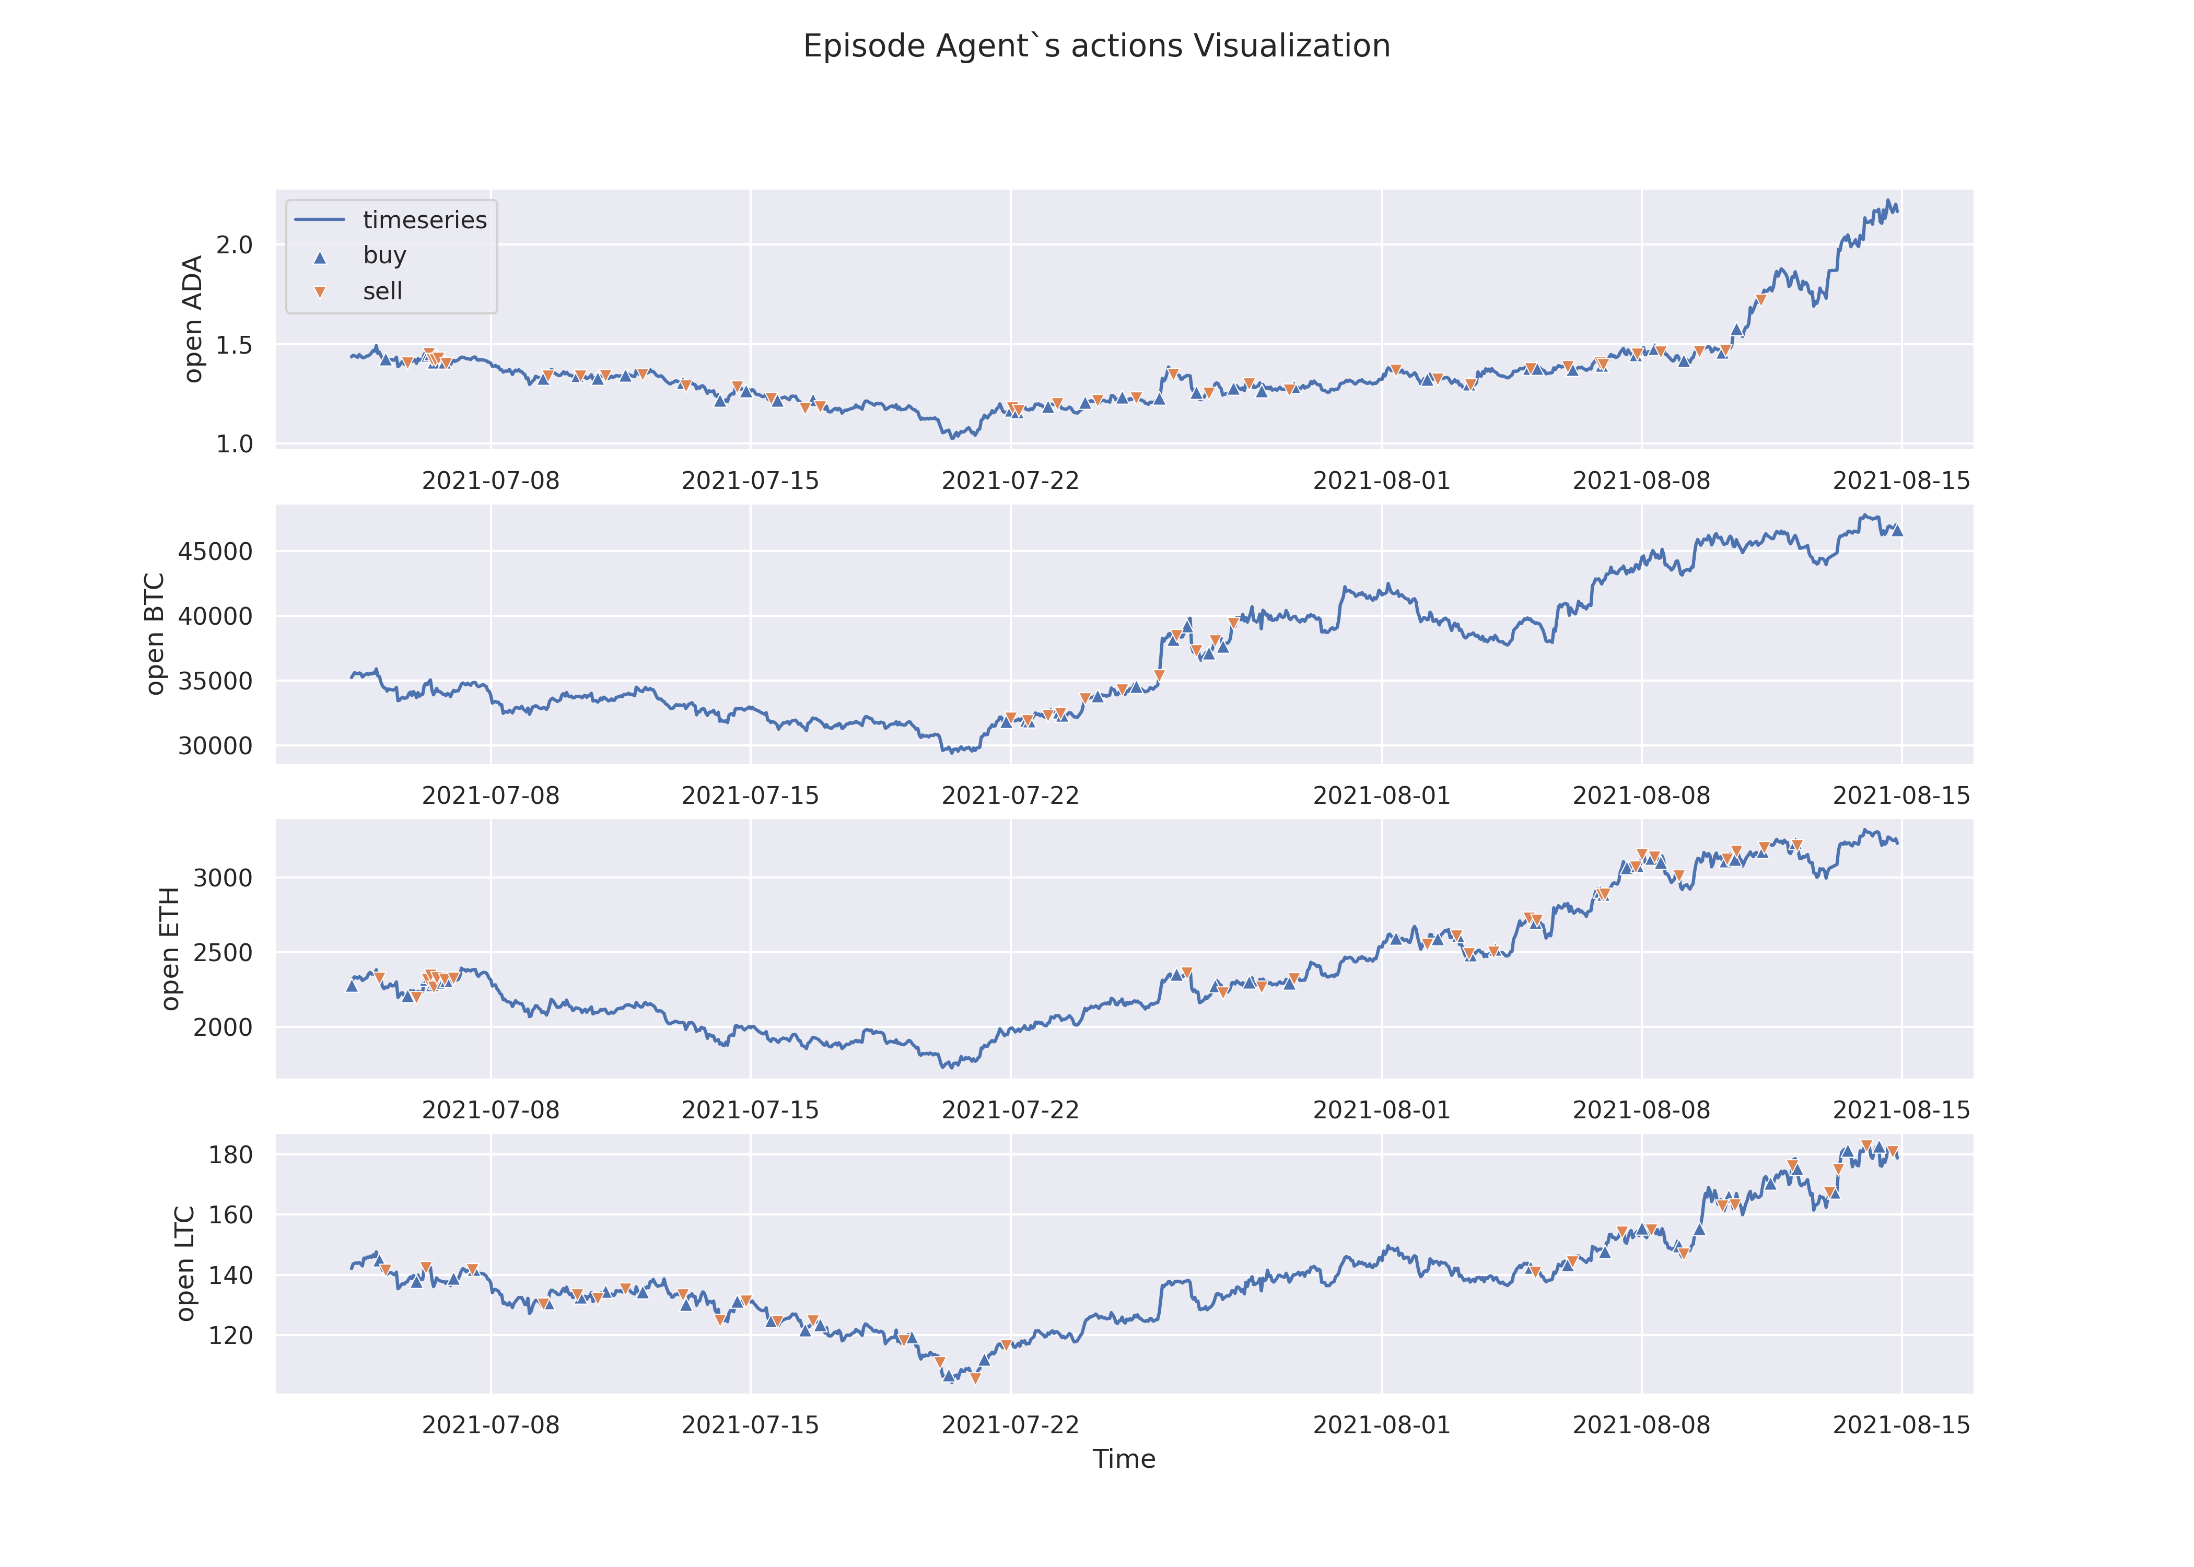The image size is (2194, 1567).
Task: Click the 'open BTC' y-axis label
Action: tap(155, 634)
